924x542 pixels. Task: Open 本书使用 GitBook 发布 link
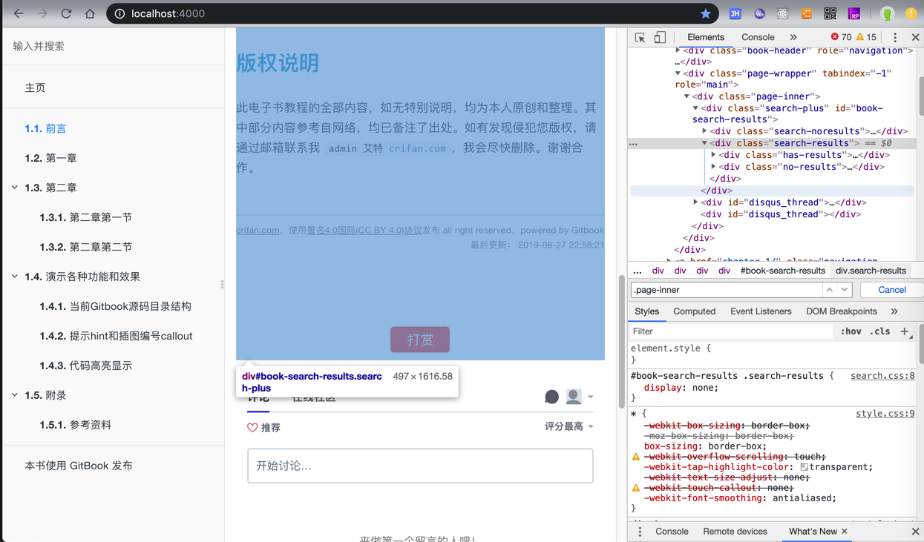point(79,466)
